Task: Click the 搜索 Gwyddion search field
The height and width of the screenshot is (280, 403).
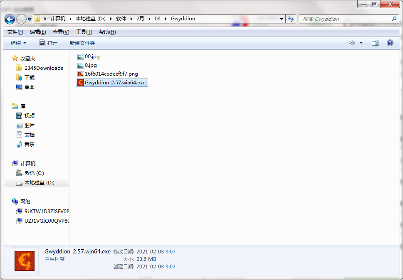Action: coord(344,19)
